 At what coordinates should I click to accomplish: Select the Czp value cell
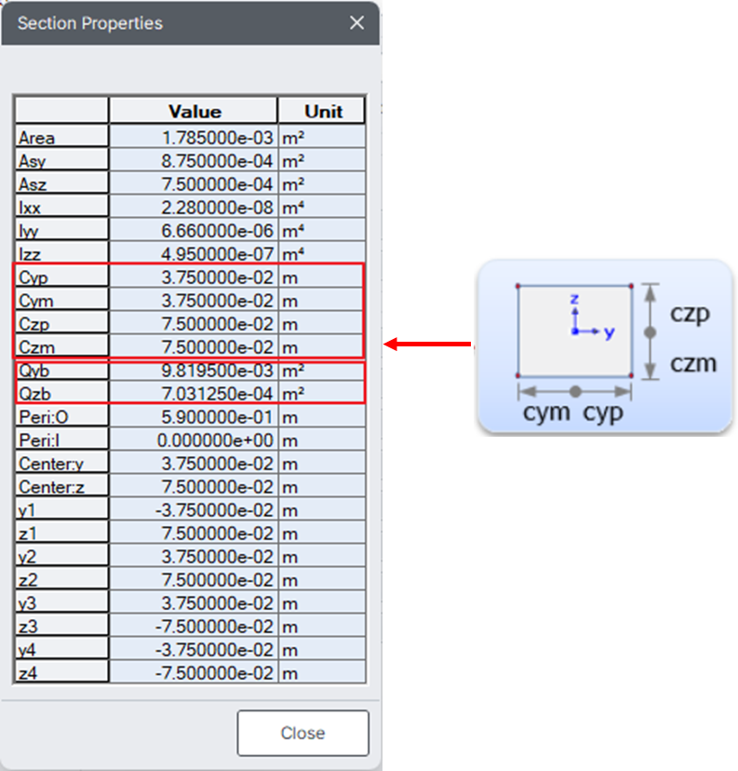click(x=194, y=323)
